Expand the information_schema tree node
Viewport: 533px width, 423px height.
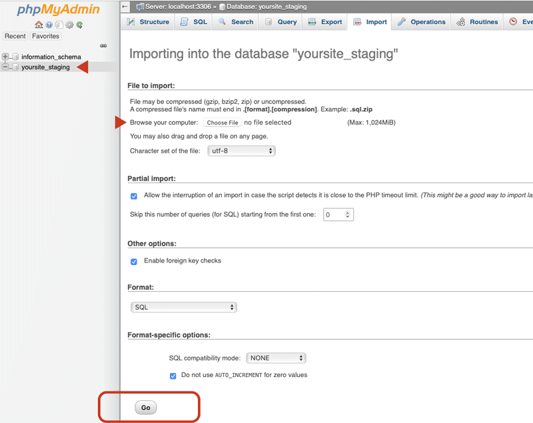pyautogui.click(x=5, y=57)
